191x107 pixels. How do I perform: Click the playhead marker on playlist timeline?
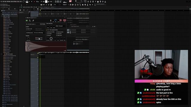coord(40,10)
